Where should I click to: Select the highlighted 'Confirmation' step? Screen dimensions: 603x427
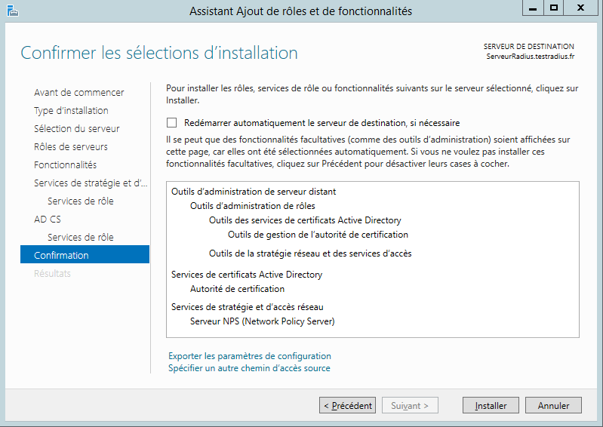[x=61, y=255]
